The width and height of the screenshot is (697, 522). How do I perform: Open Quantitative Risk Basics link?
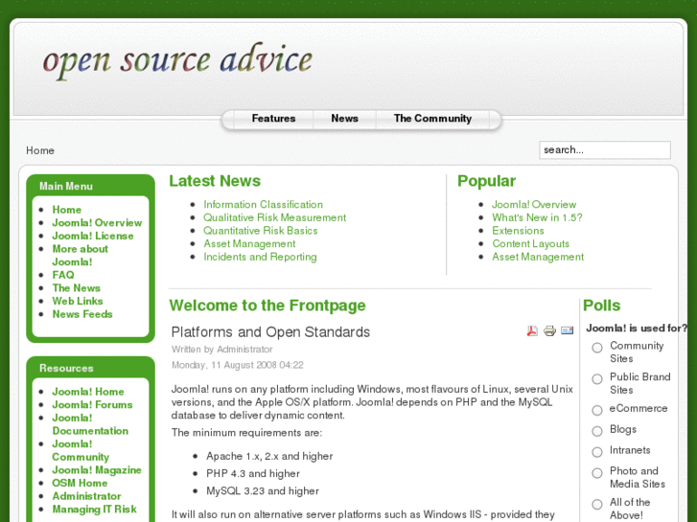[261, 231]
